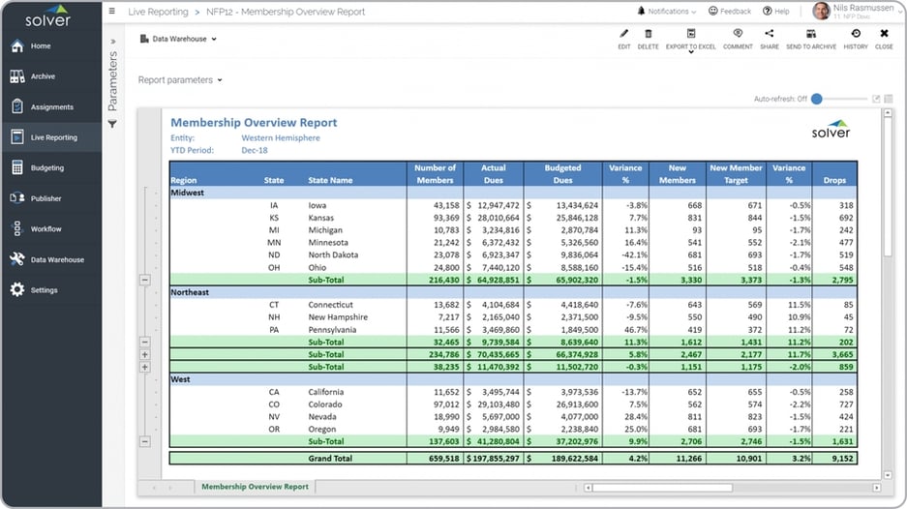Screen dimensions: 907x509
Task: Expand the first collapsed Sub-Total group
Action: (x=145, y=355)
